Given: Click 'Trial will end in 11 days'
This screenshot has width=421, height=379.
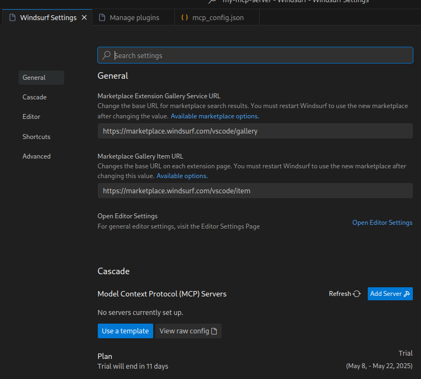Looking at the screenshot, I should pos(133,366).
